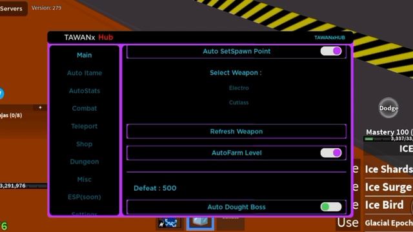
Task: Select the lightning hotbar item icon
Action: [169, 224]
